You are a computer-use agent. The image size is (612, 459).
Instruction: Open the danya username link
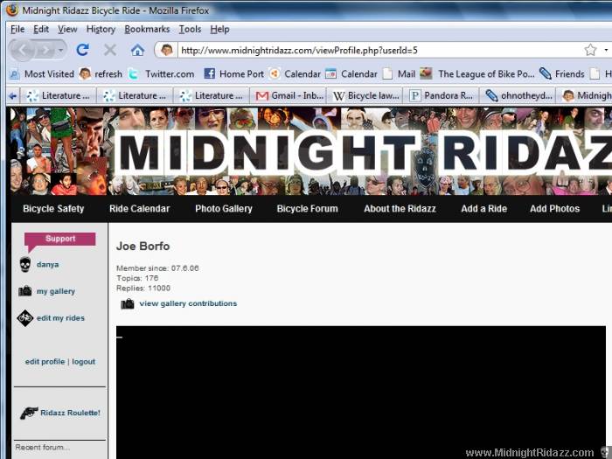(x=47, y=265)
